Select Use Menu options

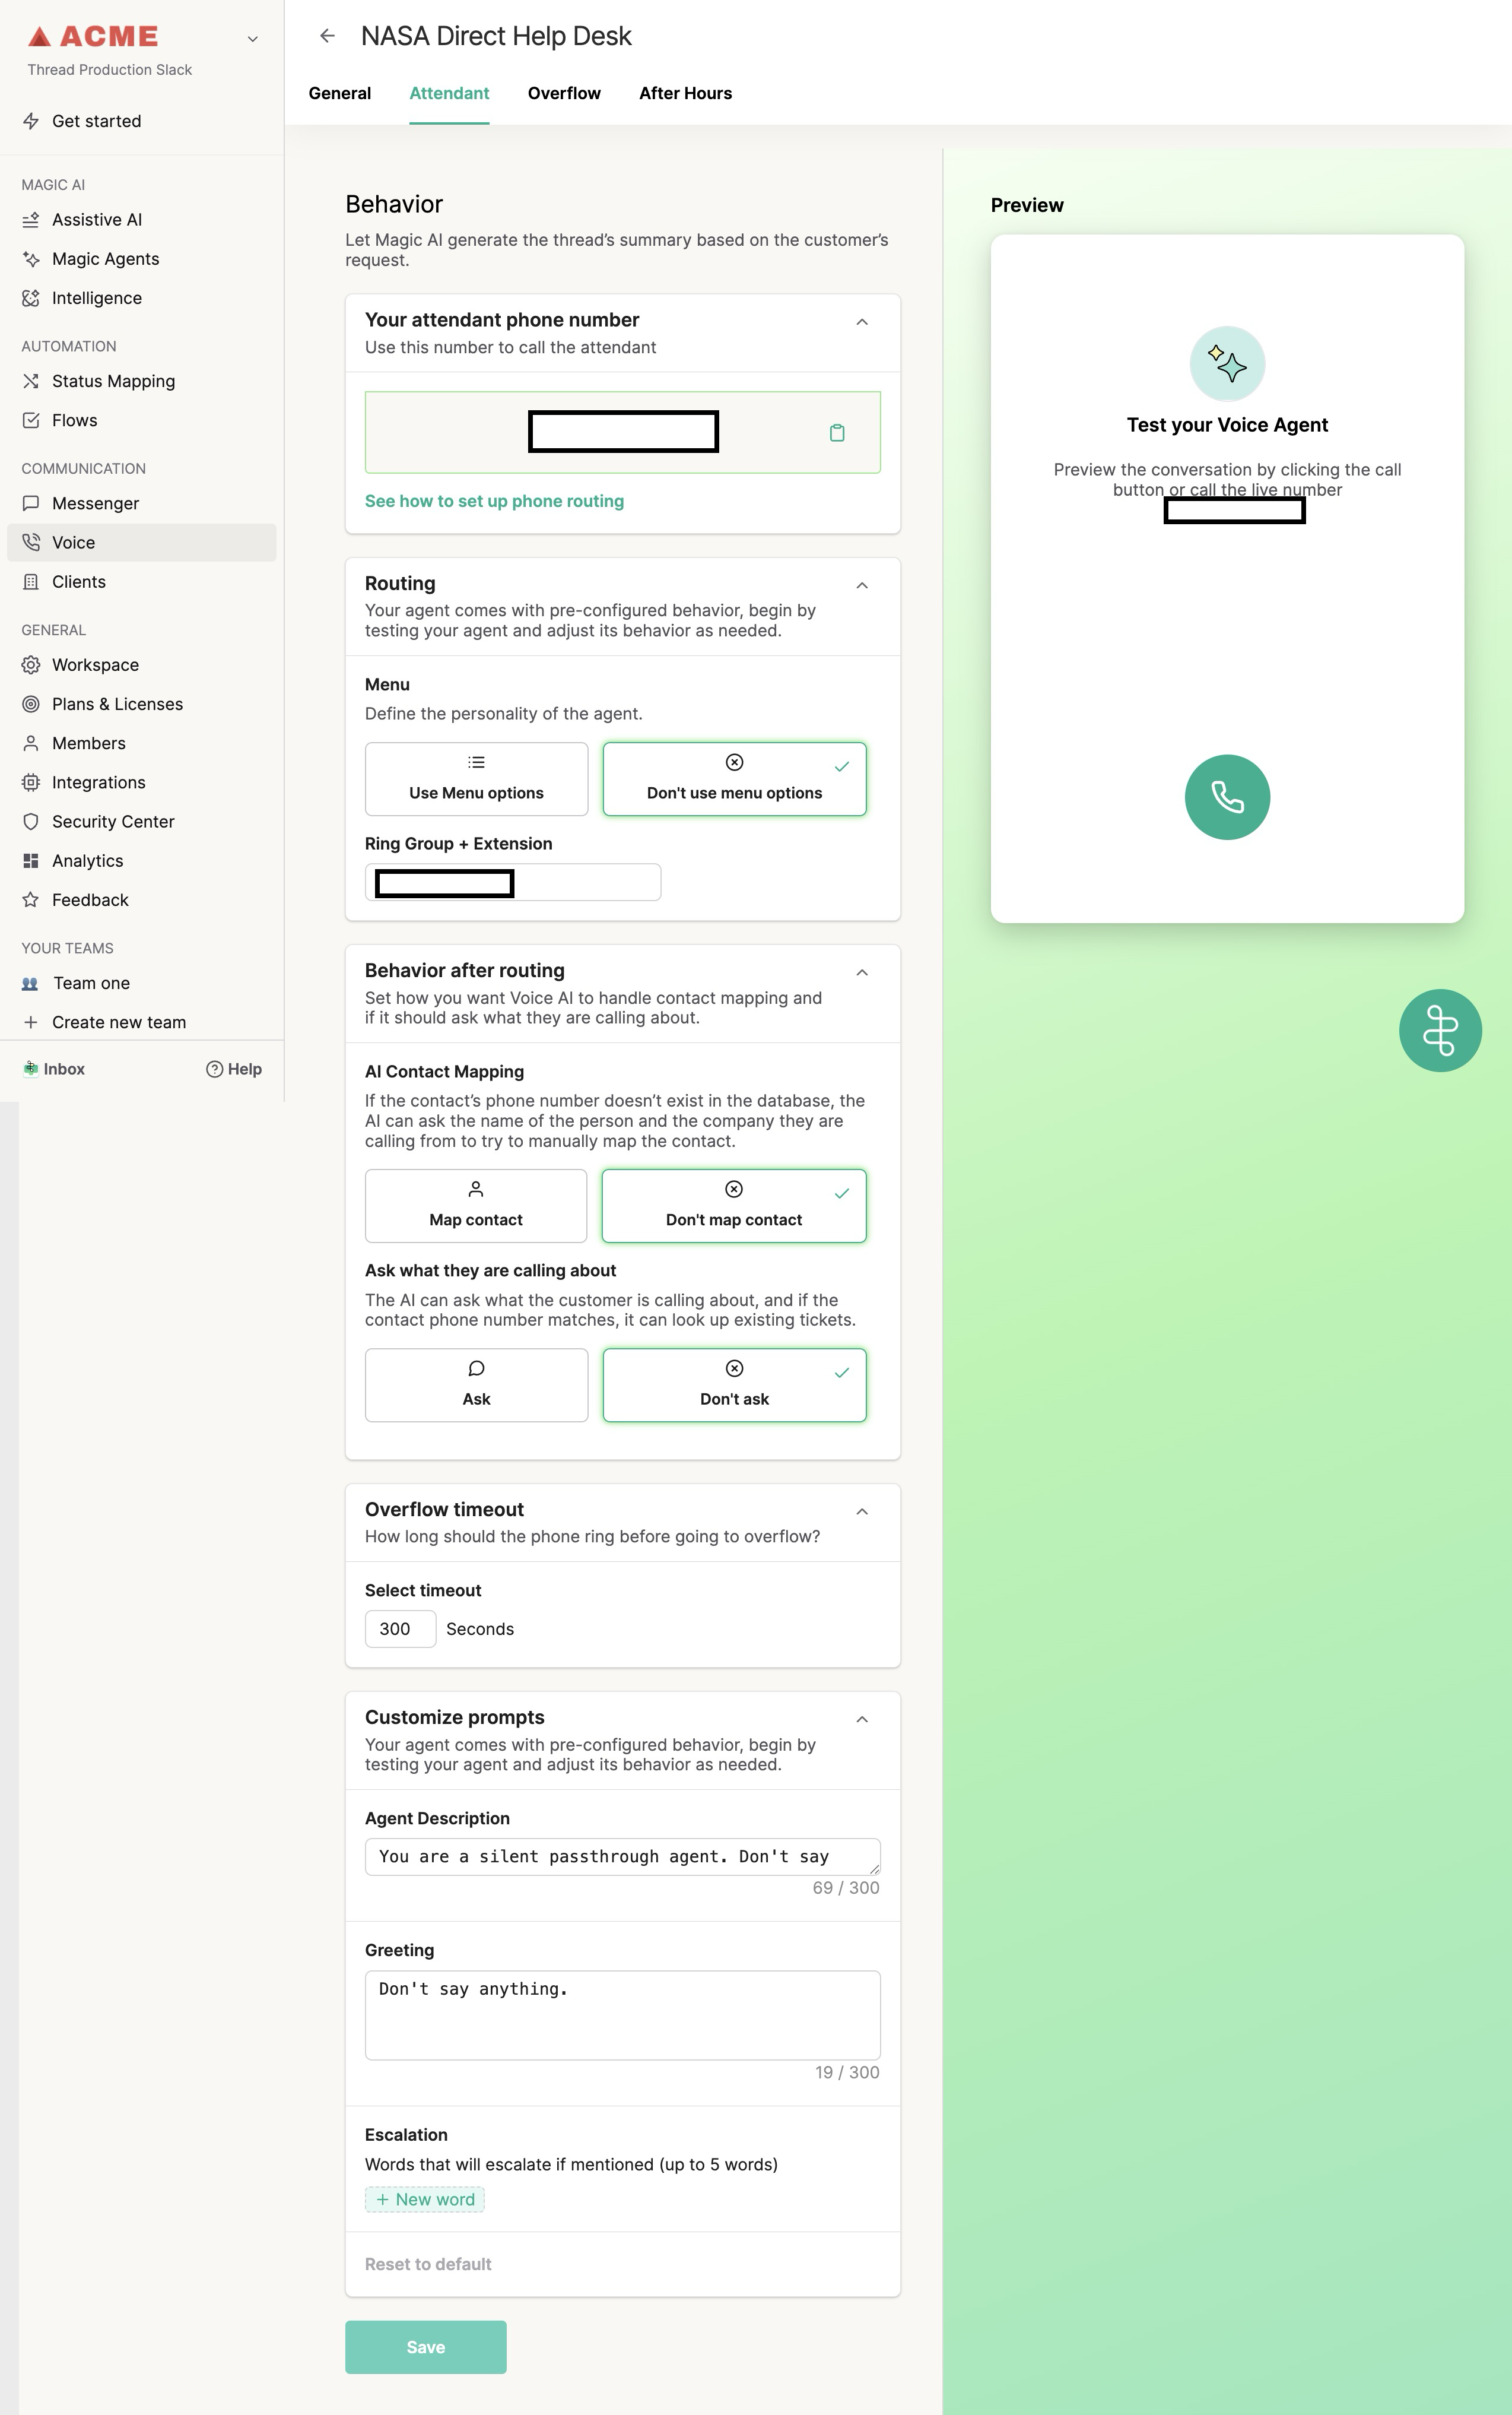click(476, 778)
